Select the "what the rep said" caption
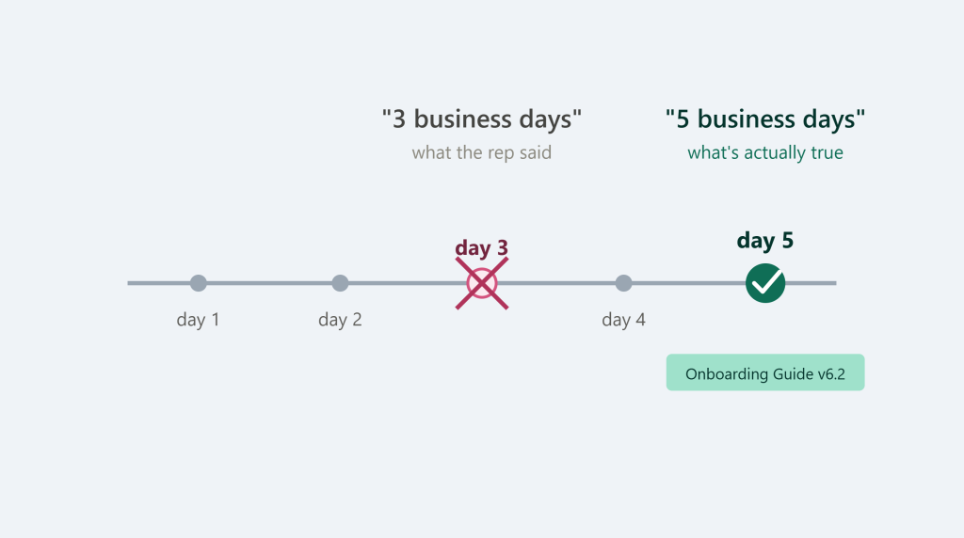The image size is (964, 538). click(482, 152)
